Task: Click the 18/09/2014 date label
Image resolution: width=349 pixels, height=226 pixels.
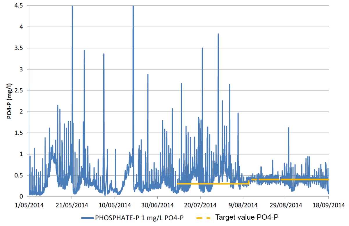Action: [x=329, y=205]
